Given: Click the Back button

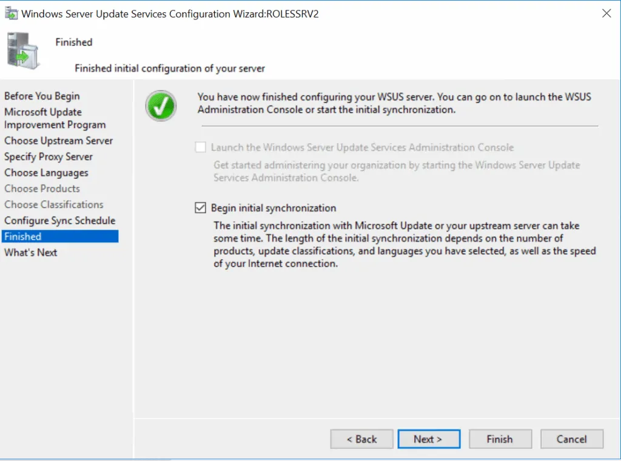Looking at the screenshot, I should pos(361,439).
